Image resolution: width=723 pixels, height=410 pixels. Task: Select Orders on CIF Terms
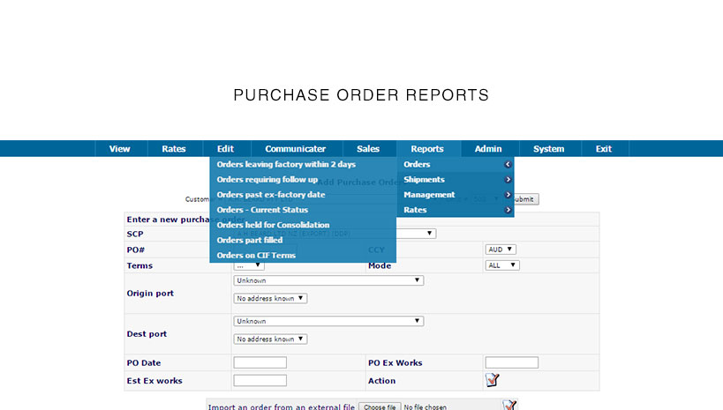256,256
